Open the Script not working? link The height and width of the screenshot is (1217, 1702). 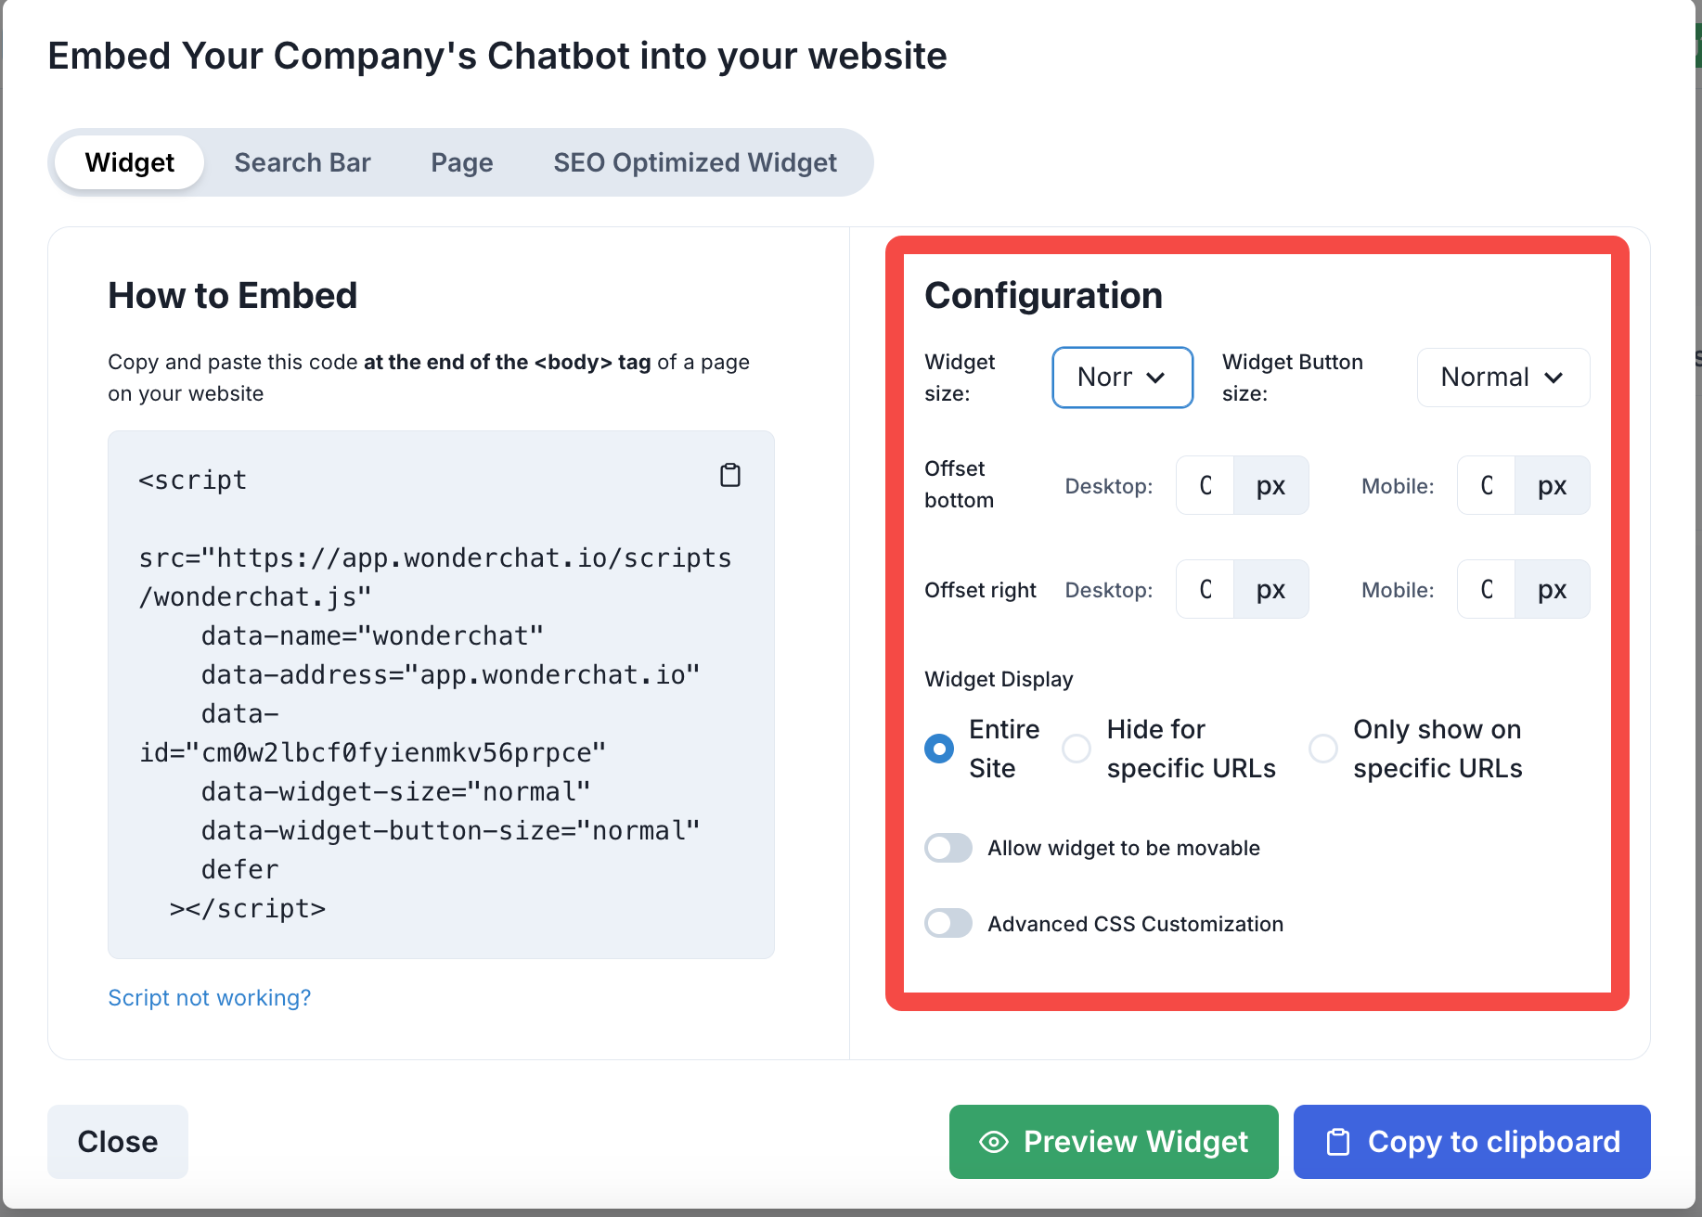click(x=210, y=998)
